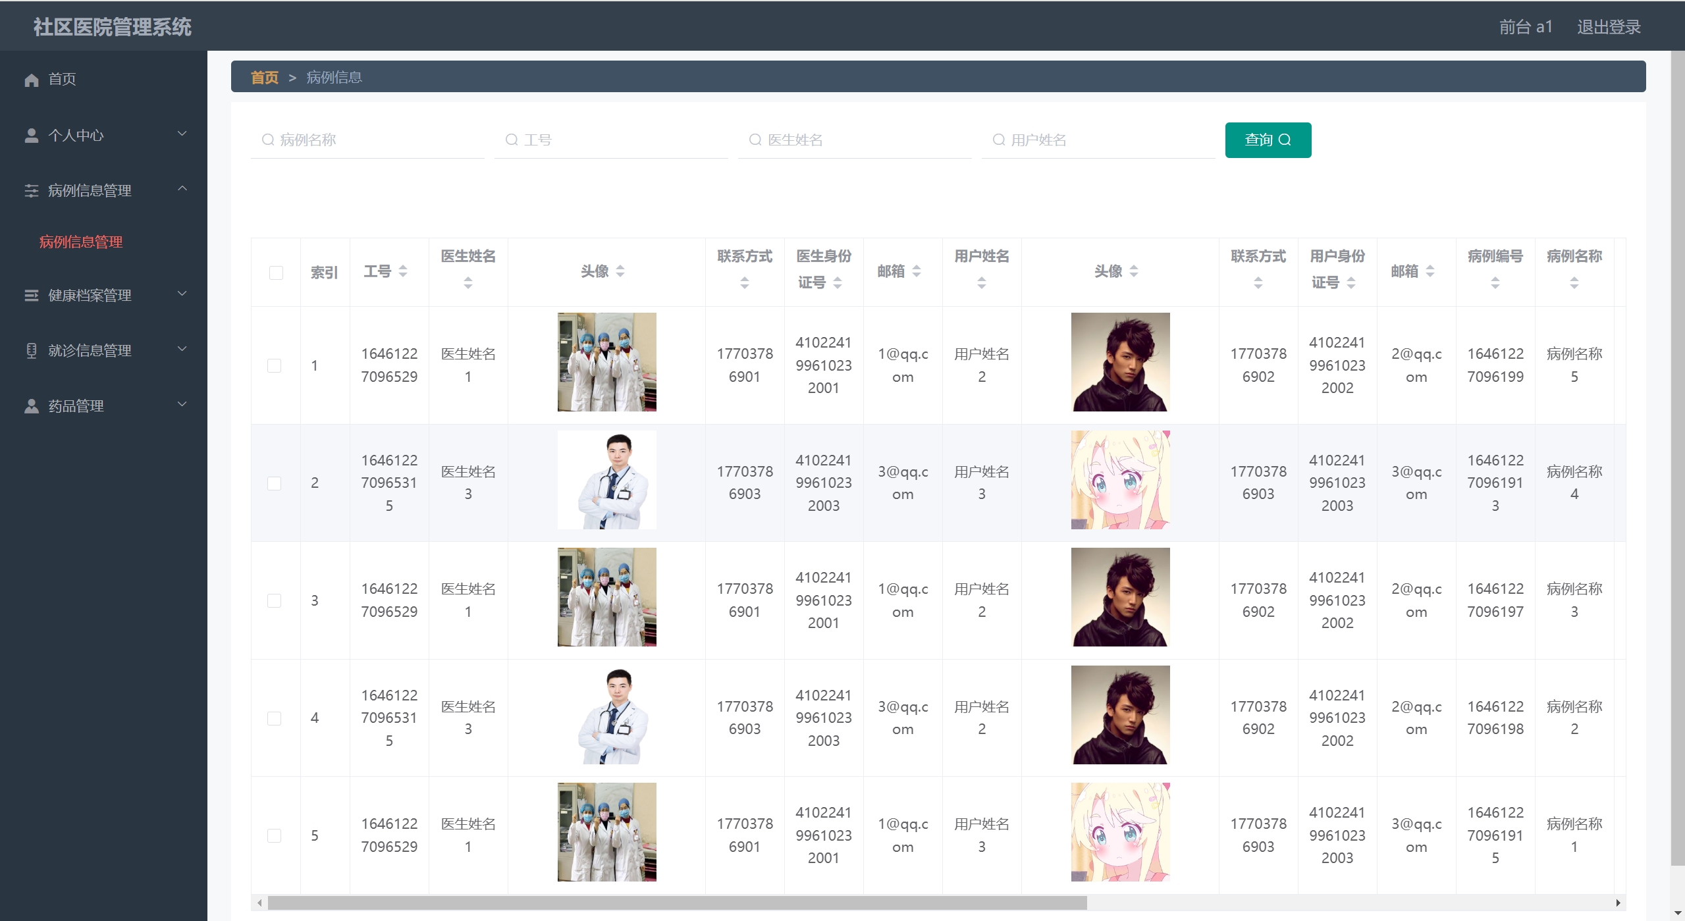Open the 健康档案管理 menu
This screenshot has height=921, width=1685.
[90, 296]
